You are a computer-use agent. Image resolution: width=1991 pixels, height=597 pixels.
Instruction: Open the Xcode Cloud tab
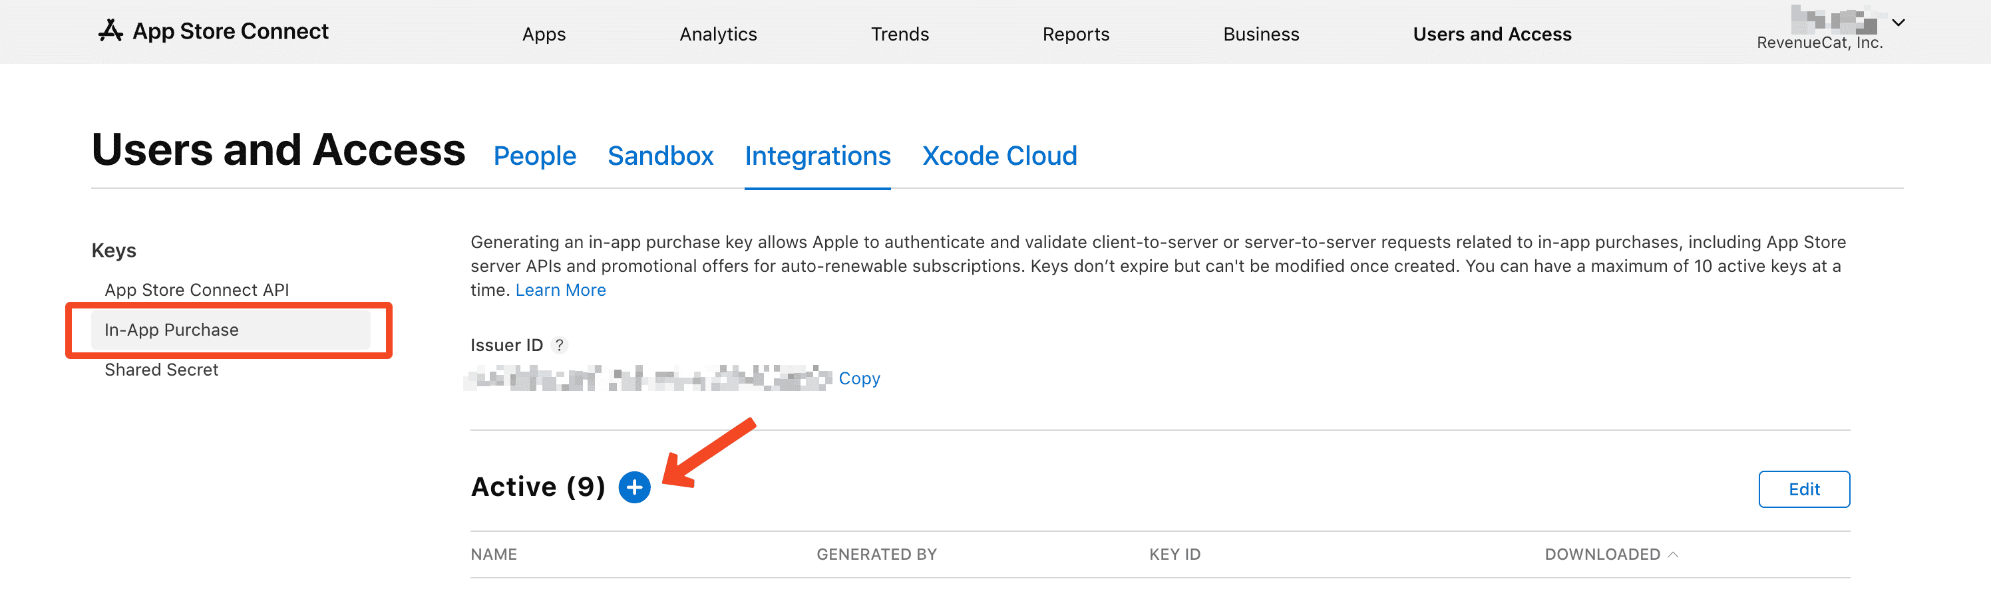point(999,156)
